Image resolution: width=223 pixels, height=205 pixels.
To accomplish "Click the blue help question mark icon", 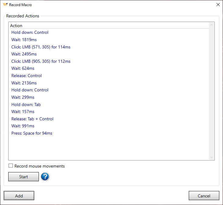I will pyautogui.click(x=45, y=177).
